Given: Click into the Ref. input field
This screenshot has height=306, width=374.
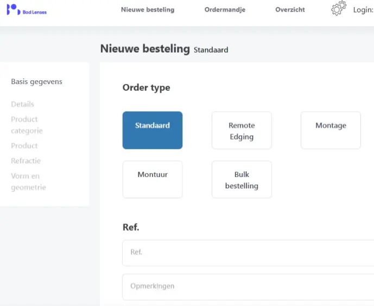Looking at the screenshot, I should 248,253.
